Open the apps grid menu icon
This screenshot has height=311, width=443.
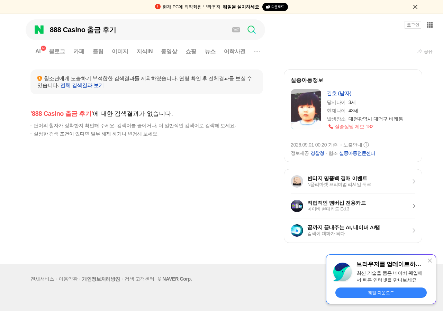(x=430, y=25)
